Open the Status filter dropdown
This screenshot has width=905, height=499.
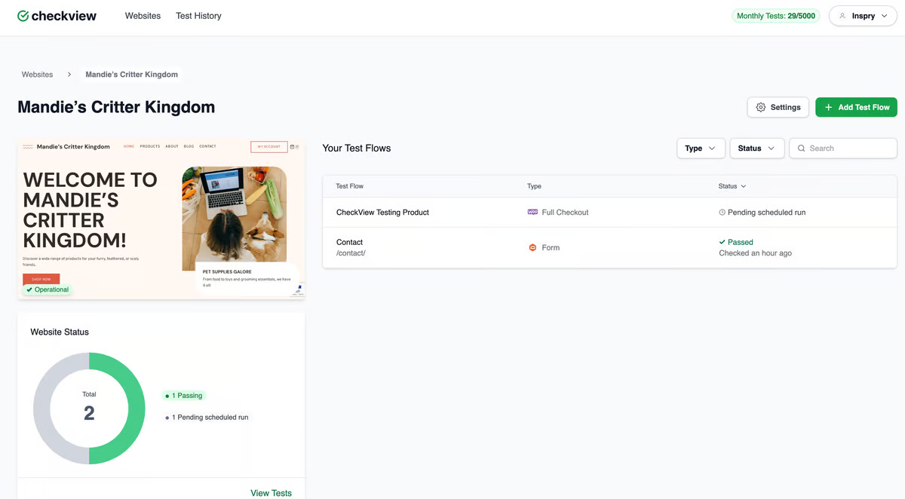click(x=756, y=148)
